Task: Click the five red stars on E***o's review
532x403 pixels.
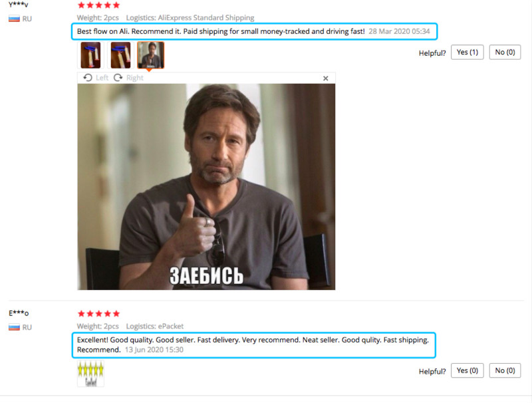Action: [x=98, y=313]
